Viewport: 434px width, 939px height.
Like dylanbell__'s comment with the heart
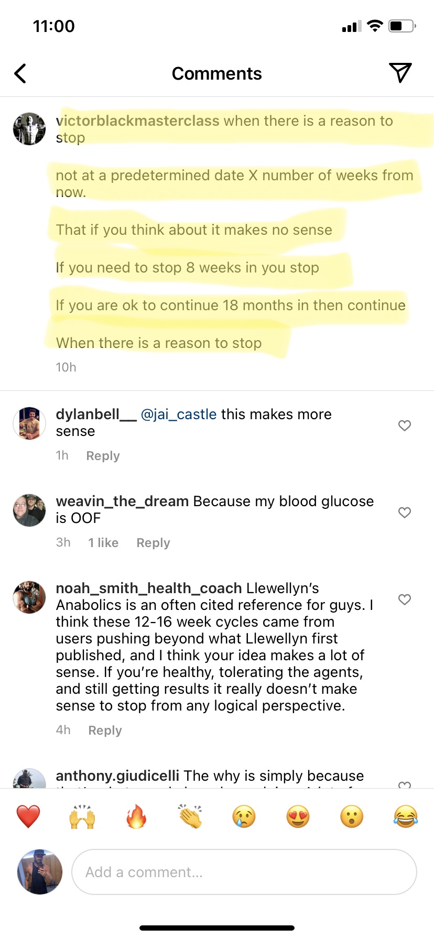405,425
